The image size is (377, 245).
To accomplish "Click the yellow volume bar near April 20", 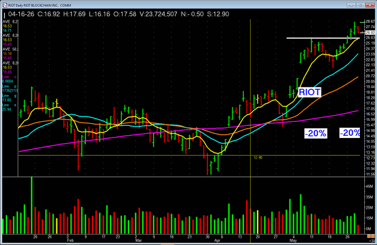I will pyautogui.click(x=257, y=222).
